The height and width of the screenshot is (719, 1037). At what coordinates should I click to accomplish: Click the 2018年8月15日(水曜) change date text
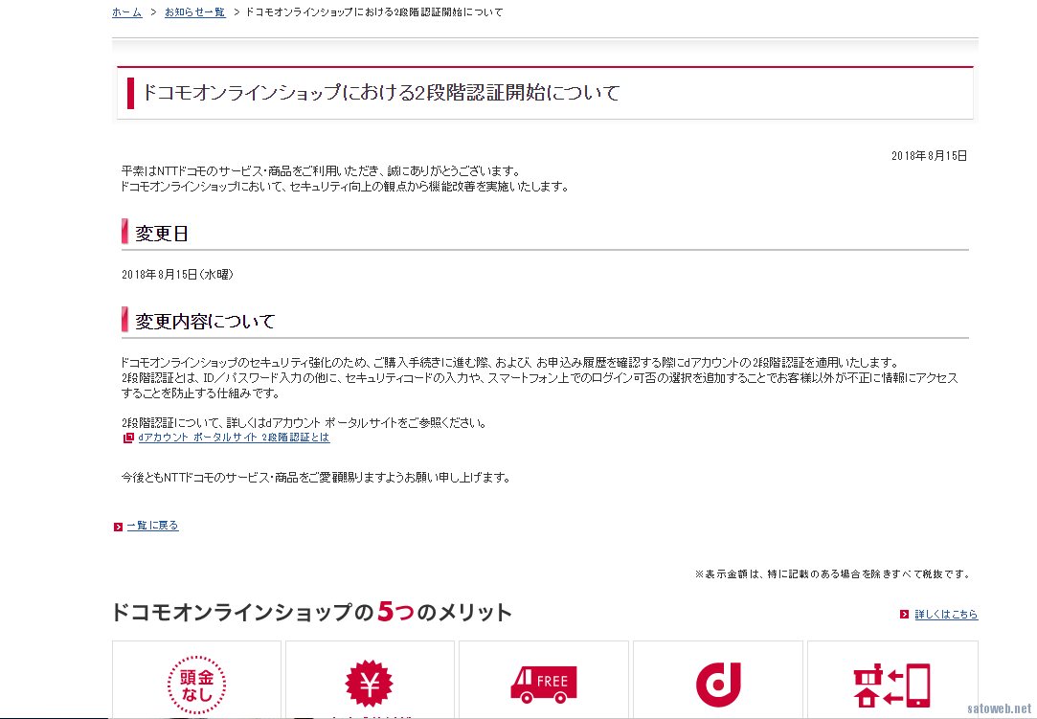[178, 274]
